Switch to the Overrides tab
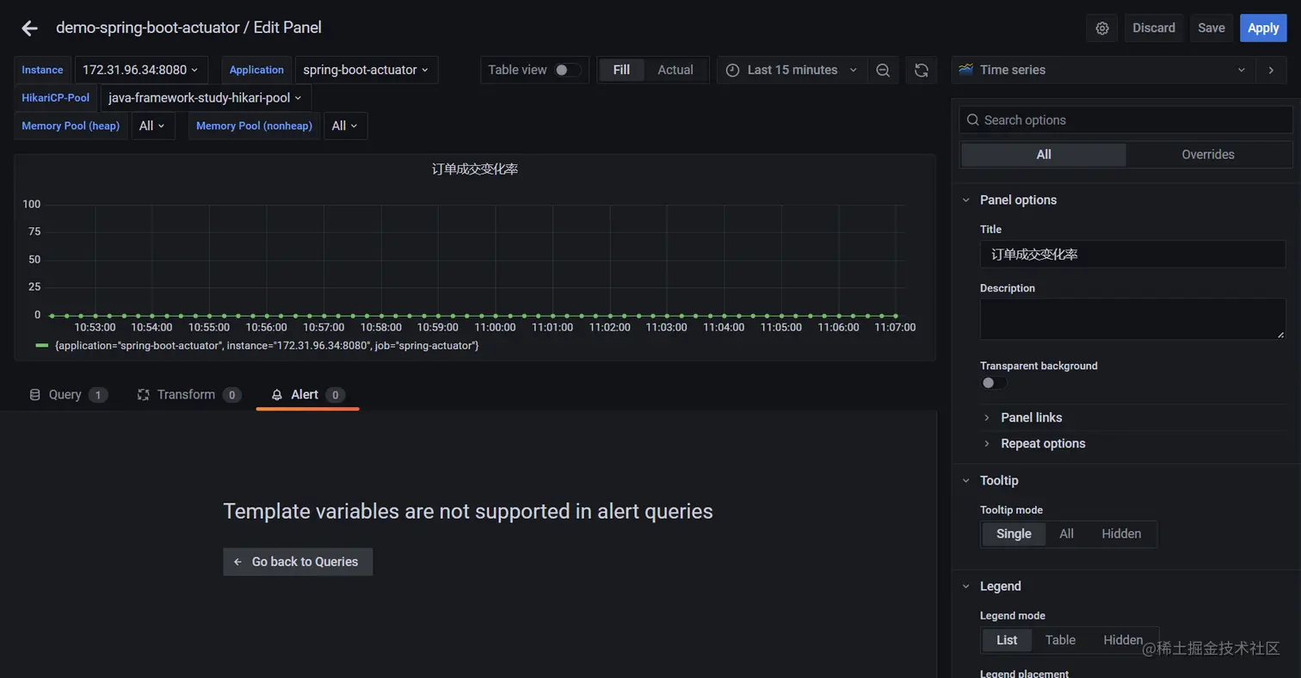The height and width of the screenshot is (678, 1301). coord(1208,155)
